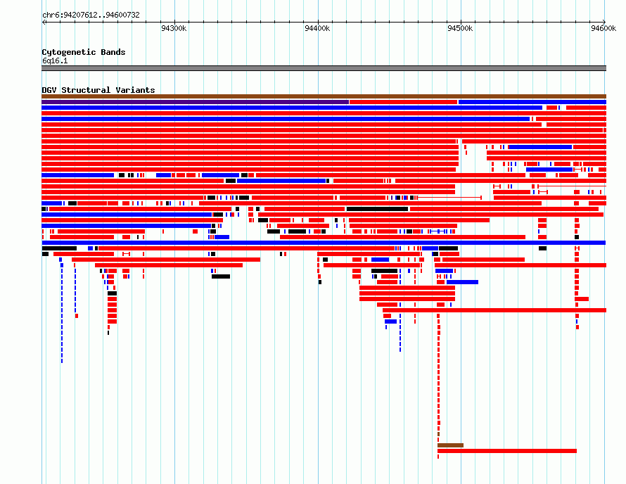Select the thin blue capped line feature
Viewport: 626px width, 484px height.
[x=438, y=231]
